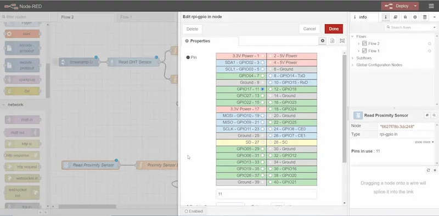Screen dimensions: 439x216
Task: Select pin 18 - GPIO24 radio
Action: tap(271, 109)
